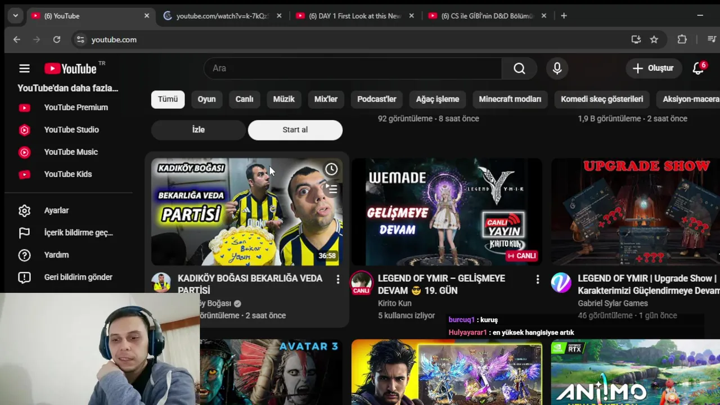
Task: Open the Animo game video thumbnail
Action: tap(636, 372)
